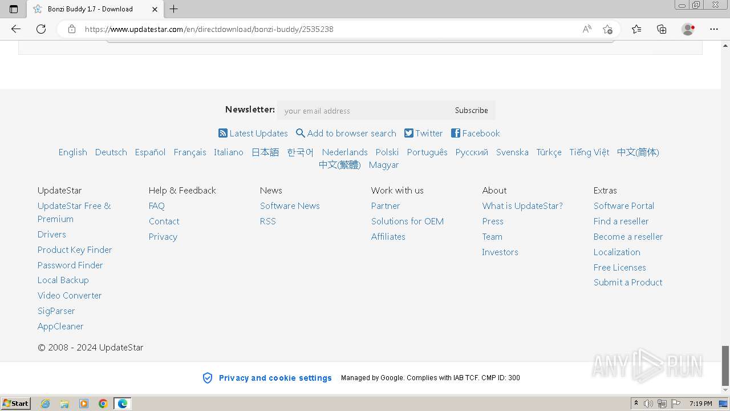
Task: Open the AppCleaner link
Action: point(60,326)
